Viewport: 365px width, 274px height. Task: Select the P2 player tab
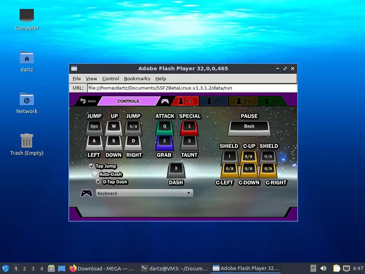click(214, 101)
